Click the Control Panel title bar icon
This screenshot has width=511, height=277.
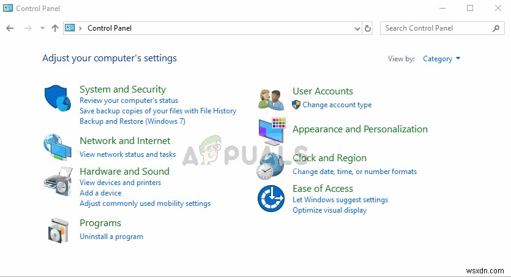[8, 8]
